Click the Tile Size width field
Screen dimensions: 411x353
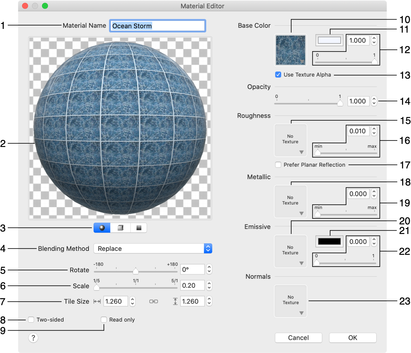coord(116,301)
